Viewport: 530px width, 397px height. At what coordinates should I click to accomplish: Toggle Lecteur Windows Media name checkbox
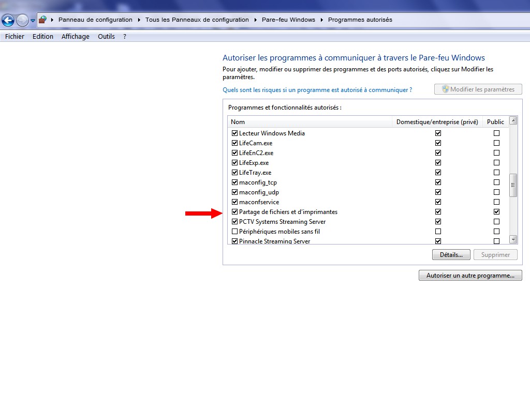tap(235, 133)
